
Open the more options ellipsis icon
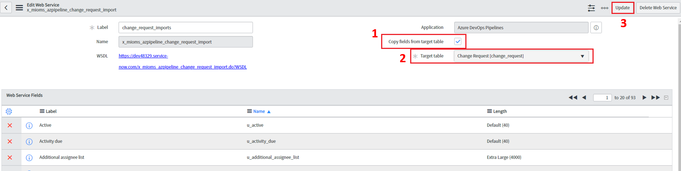(604, 8)
